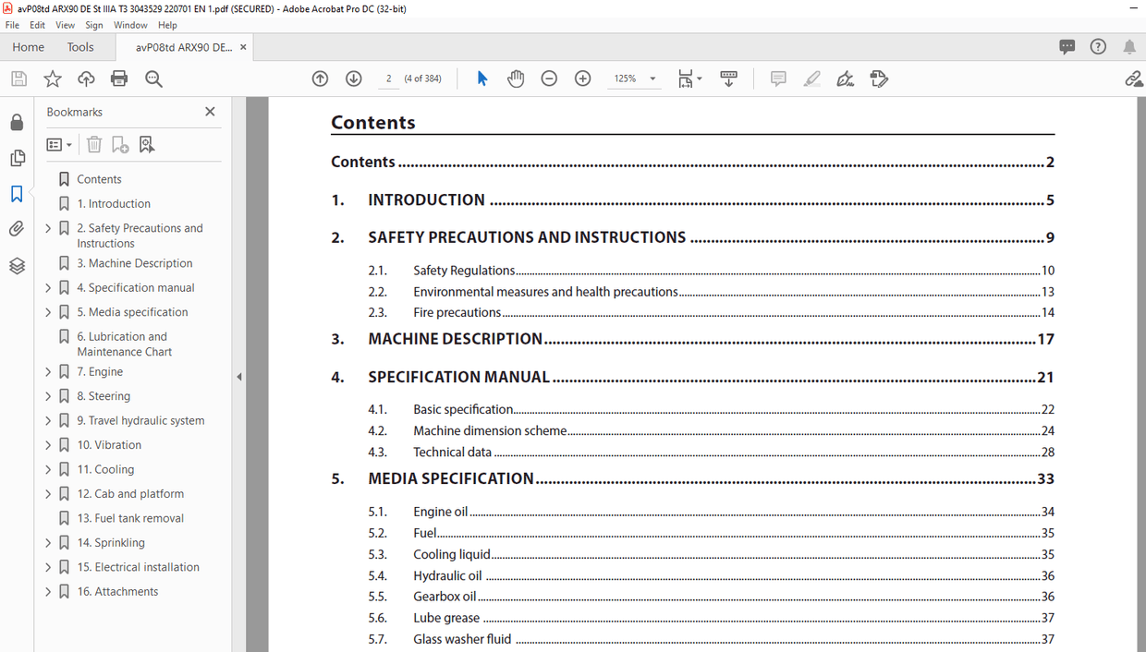Viewport: 1146px width, 652px height.
Task: Delete the selected bookmark with trash icon
Action: [x=93, y=144]
